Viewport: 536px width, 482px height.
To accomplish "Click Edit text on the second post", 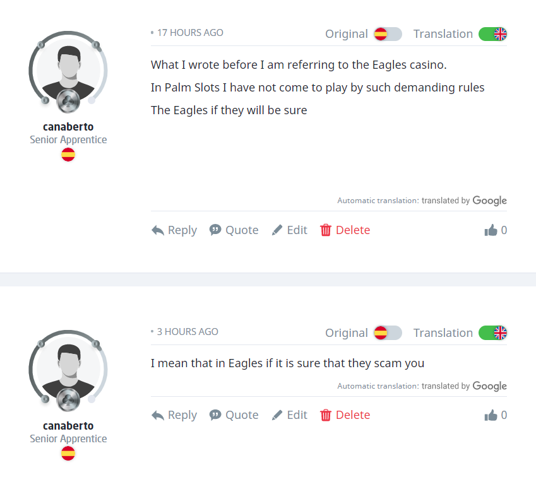I will click(x=297, y=415).
